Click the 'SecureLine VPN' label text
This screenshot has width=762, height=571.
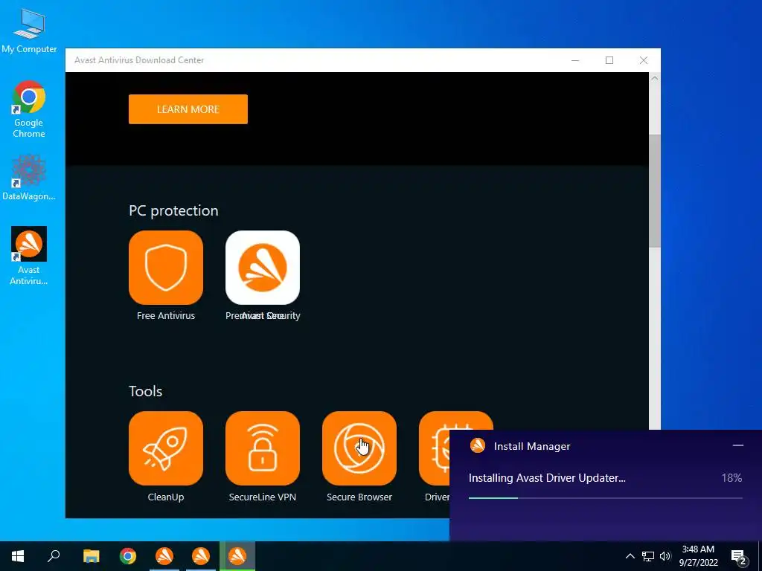tap(263, 497)
